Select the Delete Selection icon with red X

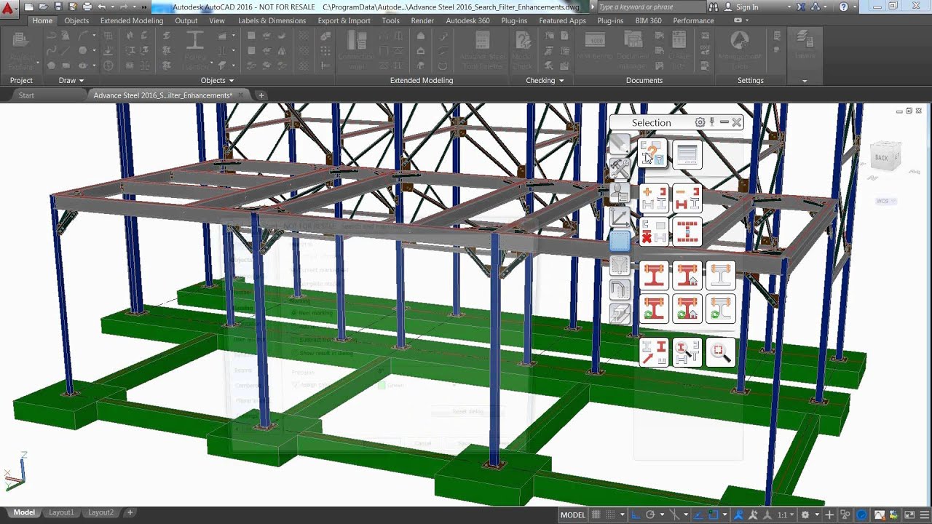tap(655, 232)
